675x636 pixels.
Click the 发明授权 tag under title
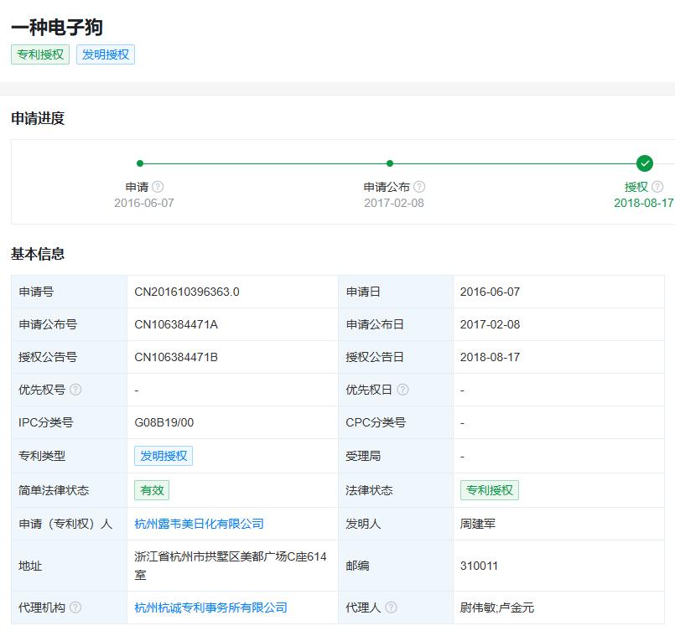[106, 54]
